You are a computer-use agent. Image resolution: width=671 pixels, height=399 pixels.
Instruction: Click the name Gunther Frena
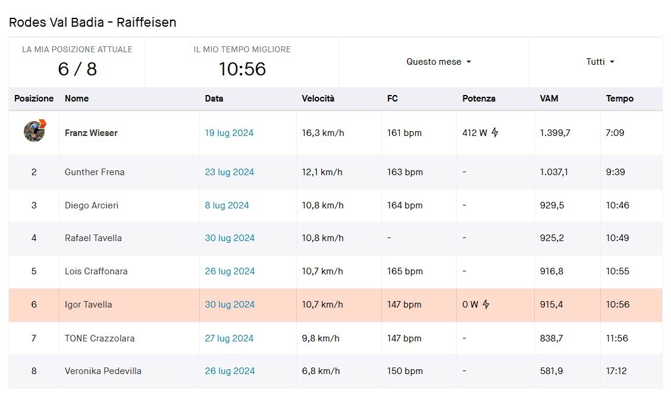click(x=95, y=172)
